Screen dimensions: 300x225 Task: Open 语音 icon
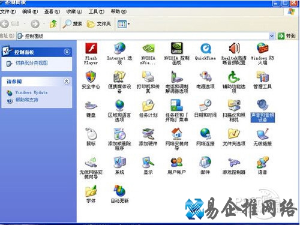(x=262, y=166)
